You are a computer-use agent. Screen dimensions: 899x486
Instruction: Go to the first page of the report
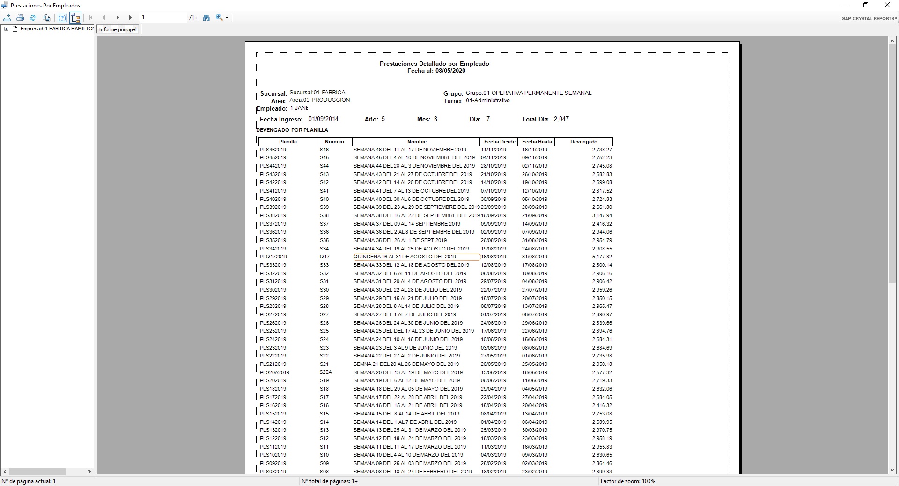[x=91, y=18]
